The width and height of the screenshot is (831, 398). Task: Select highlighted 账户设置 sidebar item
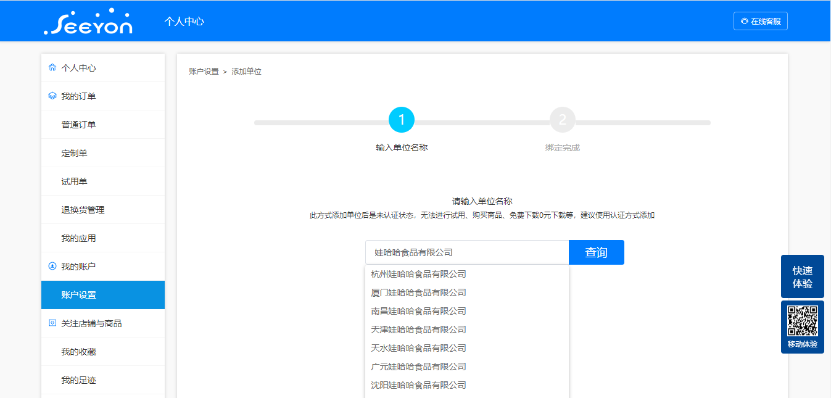click(103, 295)
